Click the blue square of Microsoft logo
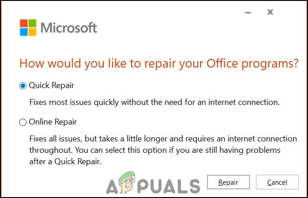Viewport: 308px width, 198px height. [23, 31]
